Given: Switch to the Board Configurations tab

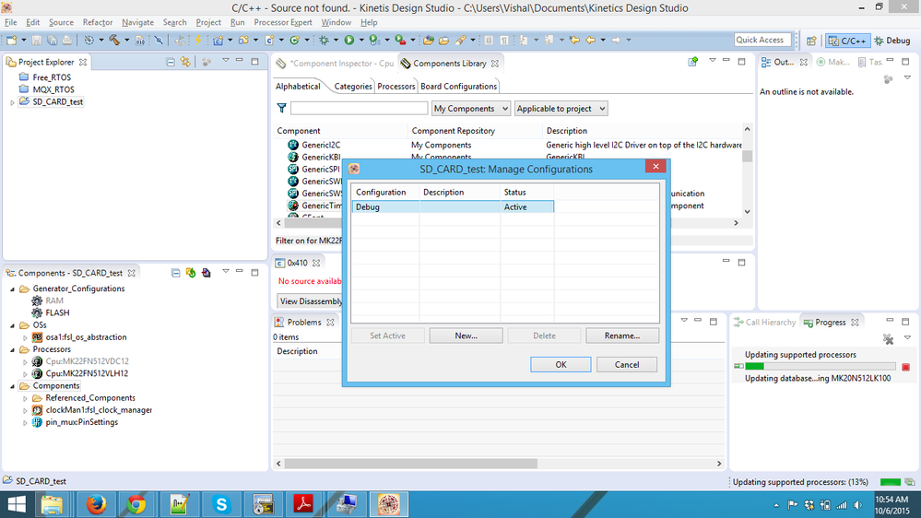Looking at the screenshot, I should tap(459, 87).
